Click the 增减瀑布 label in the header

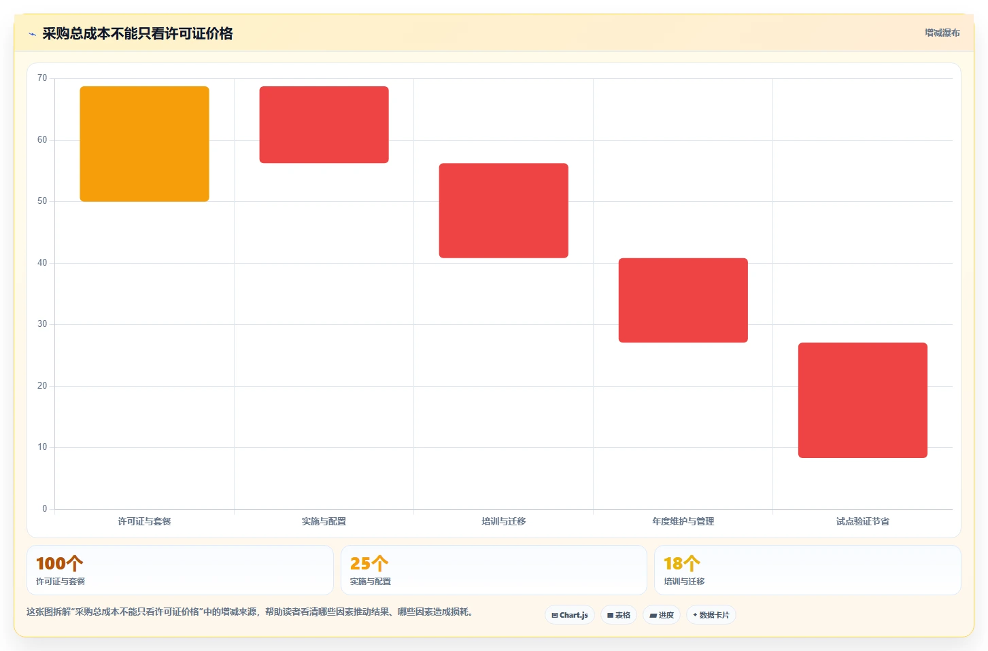942,33
